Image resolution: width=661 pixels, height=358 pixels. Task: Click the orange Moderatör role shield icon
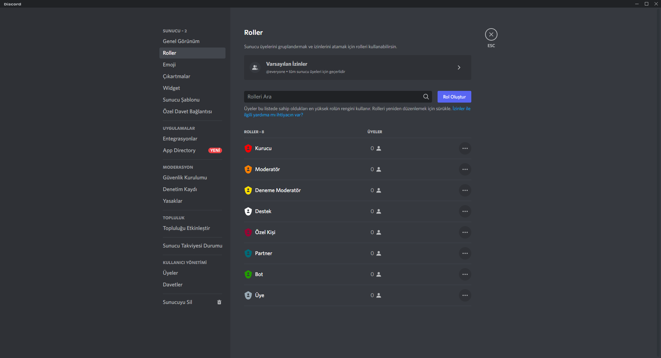tap(248, 169)
